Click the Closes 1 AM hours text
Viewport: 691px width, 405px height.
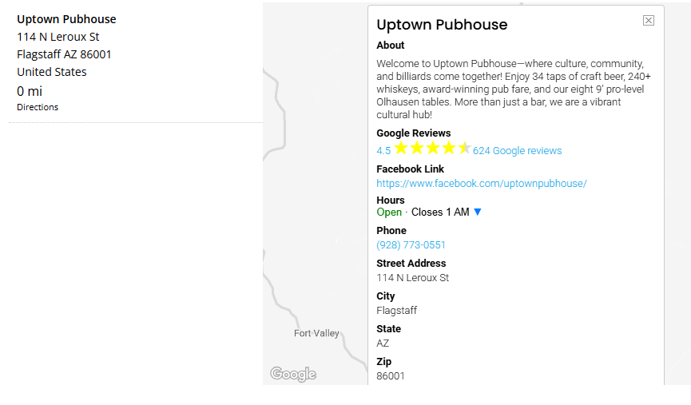[x=440, y=212]
